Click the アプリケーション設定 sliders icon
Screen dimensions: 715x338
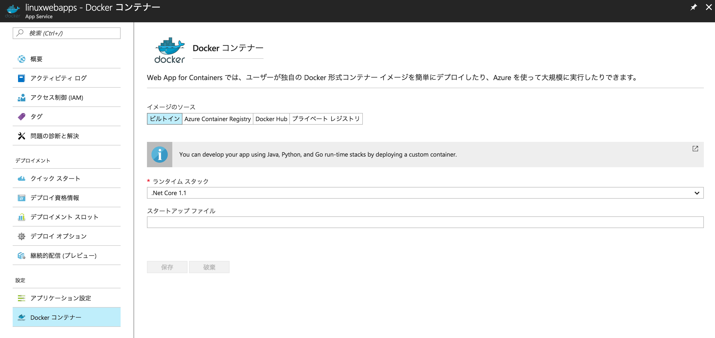point(21,298)
